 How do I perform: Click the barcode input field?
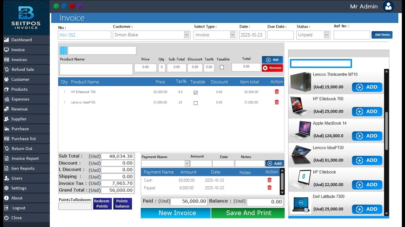pyautogui.click(x=102, y=50)
